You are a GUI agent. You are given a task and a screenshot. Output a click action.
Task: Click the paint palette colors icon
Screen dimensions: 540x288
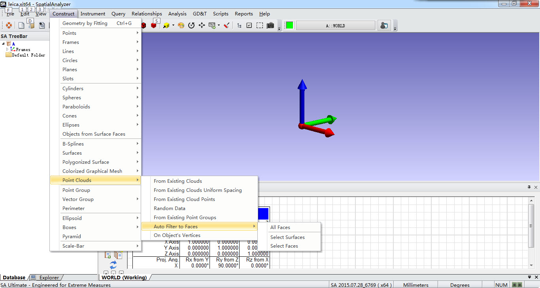(181, 26)
